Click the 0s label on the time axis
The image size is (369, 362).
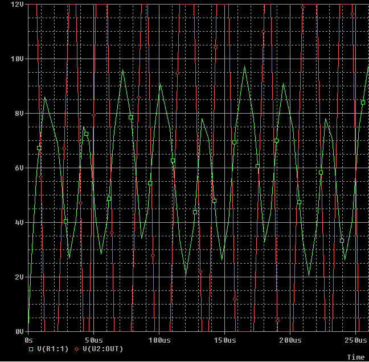[x=29, y=340]
